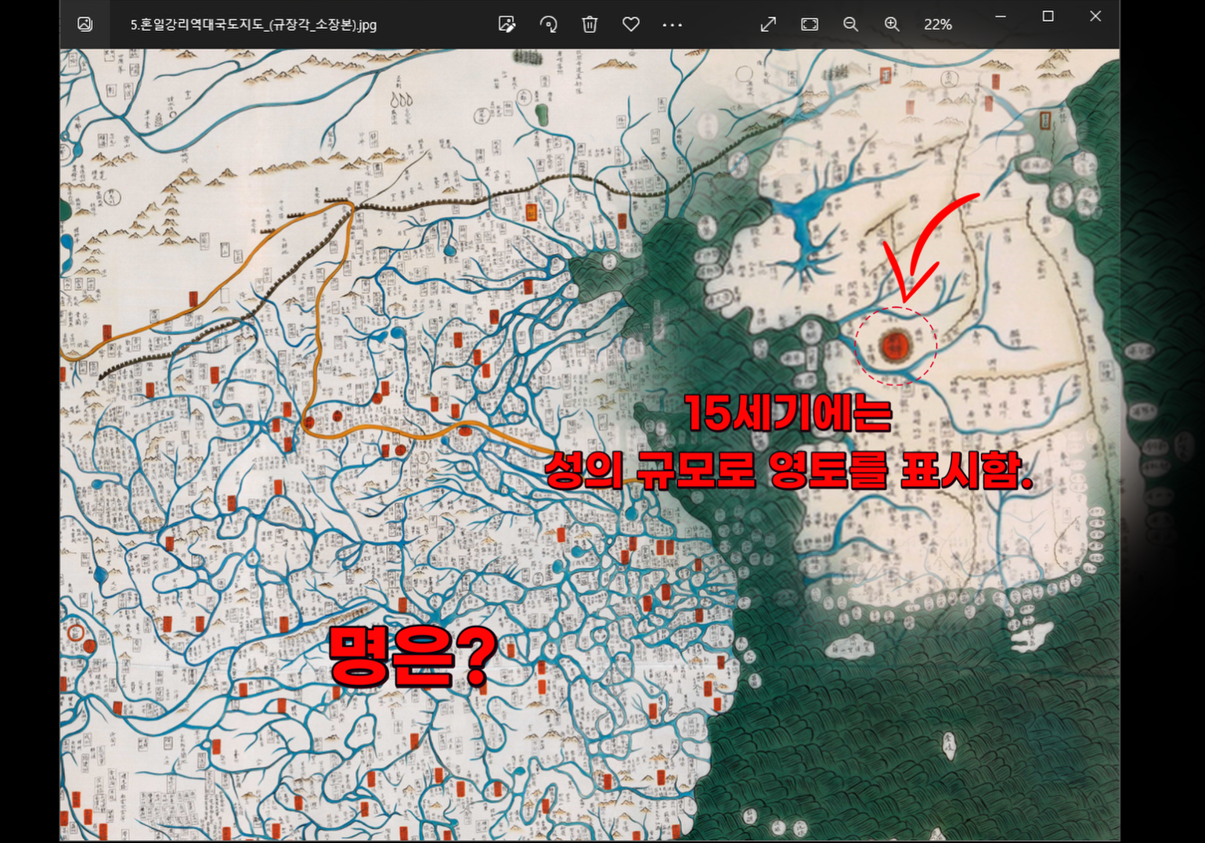Image resolution: width=1205 pixels, height=843 pixels.
Task: Maximize the Photos window
Action: point(1048,16)
